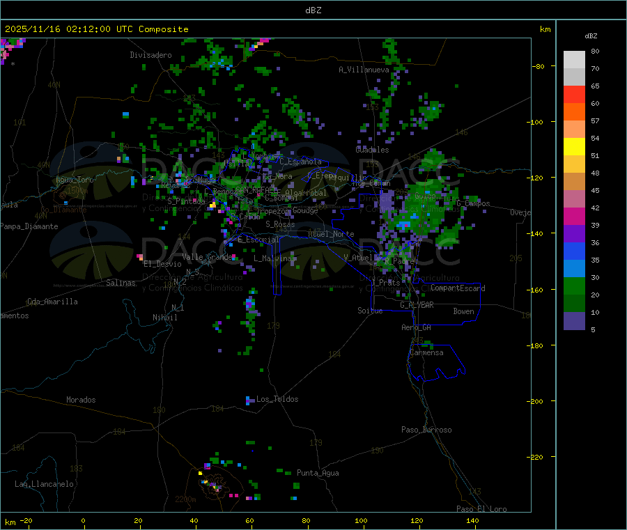This screenshot has height=530, width=627.
Task: Select the Los_Toldos label
Action: pyautogui.click(x=277, y=399)
